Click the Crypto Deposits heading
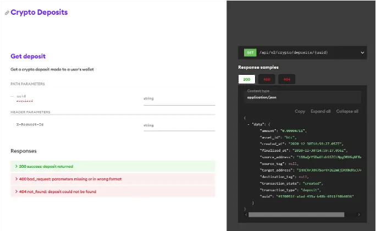The height and width of the screenshot is (231, 376). (x=39, y=12)
